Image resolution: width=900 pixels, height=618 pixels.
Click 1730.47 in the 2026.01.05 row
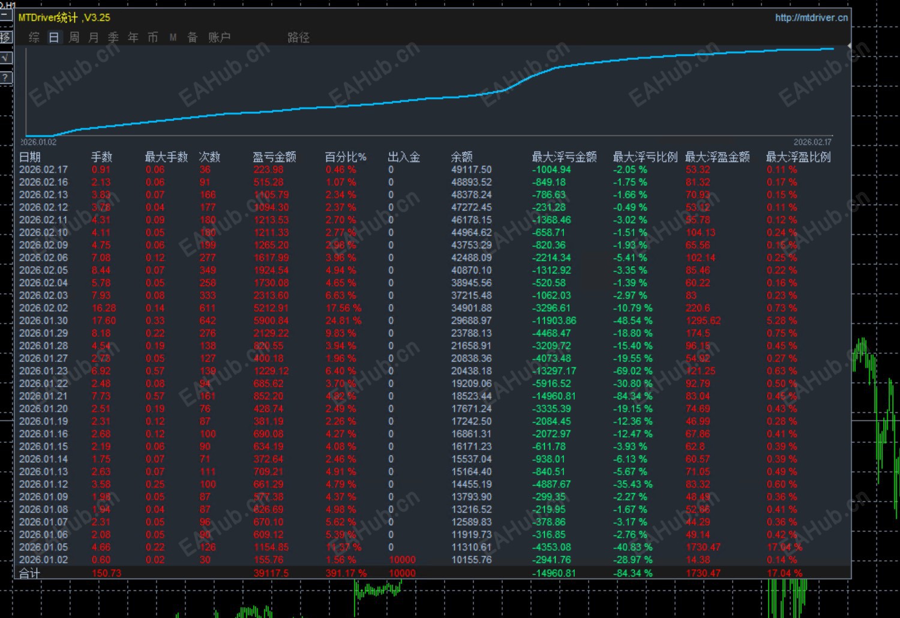tap(703, 547)
